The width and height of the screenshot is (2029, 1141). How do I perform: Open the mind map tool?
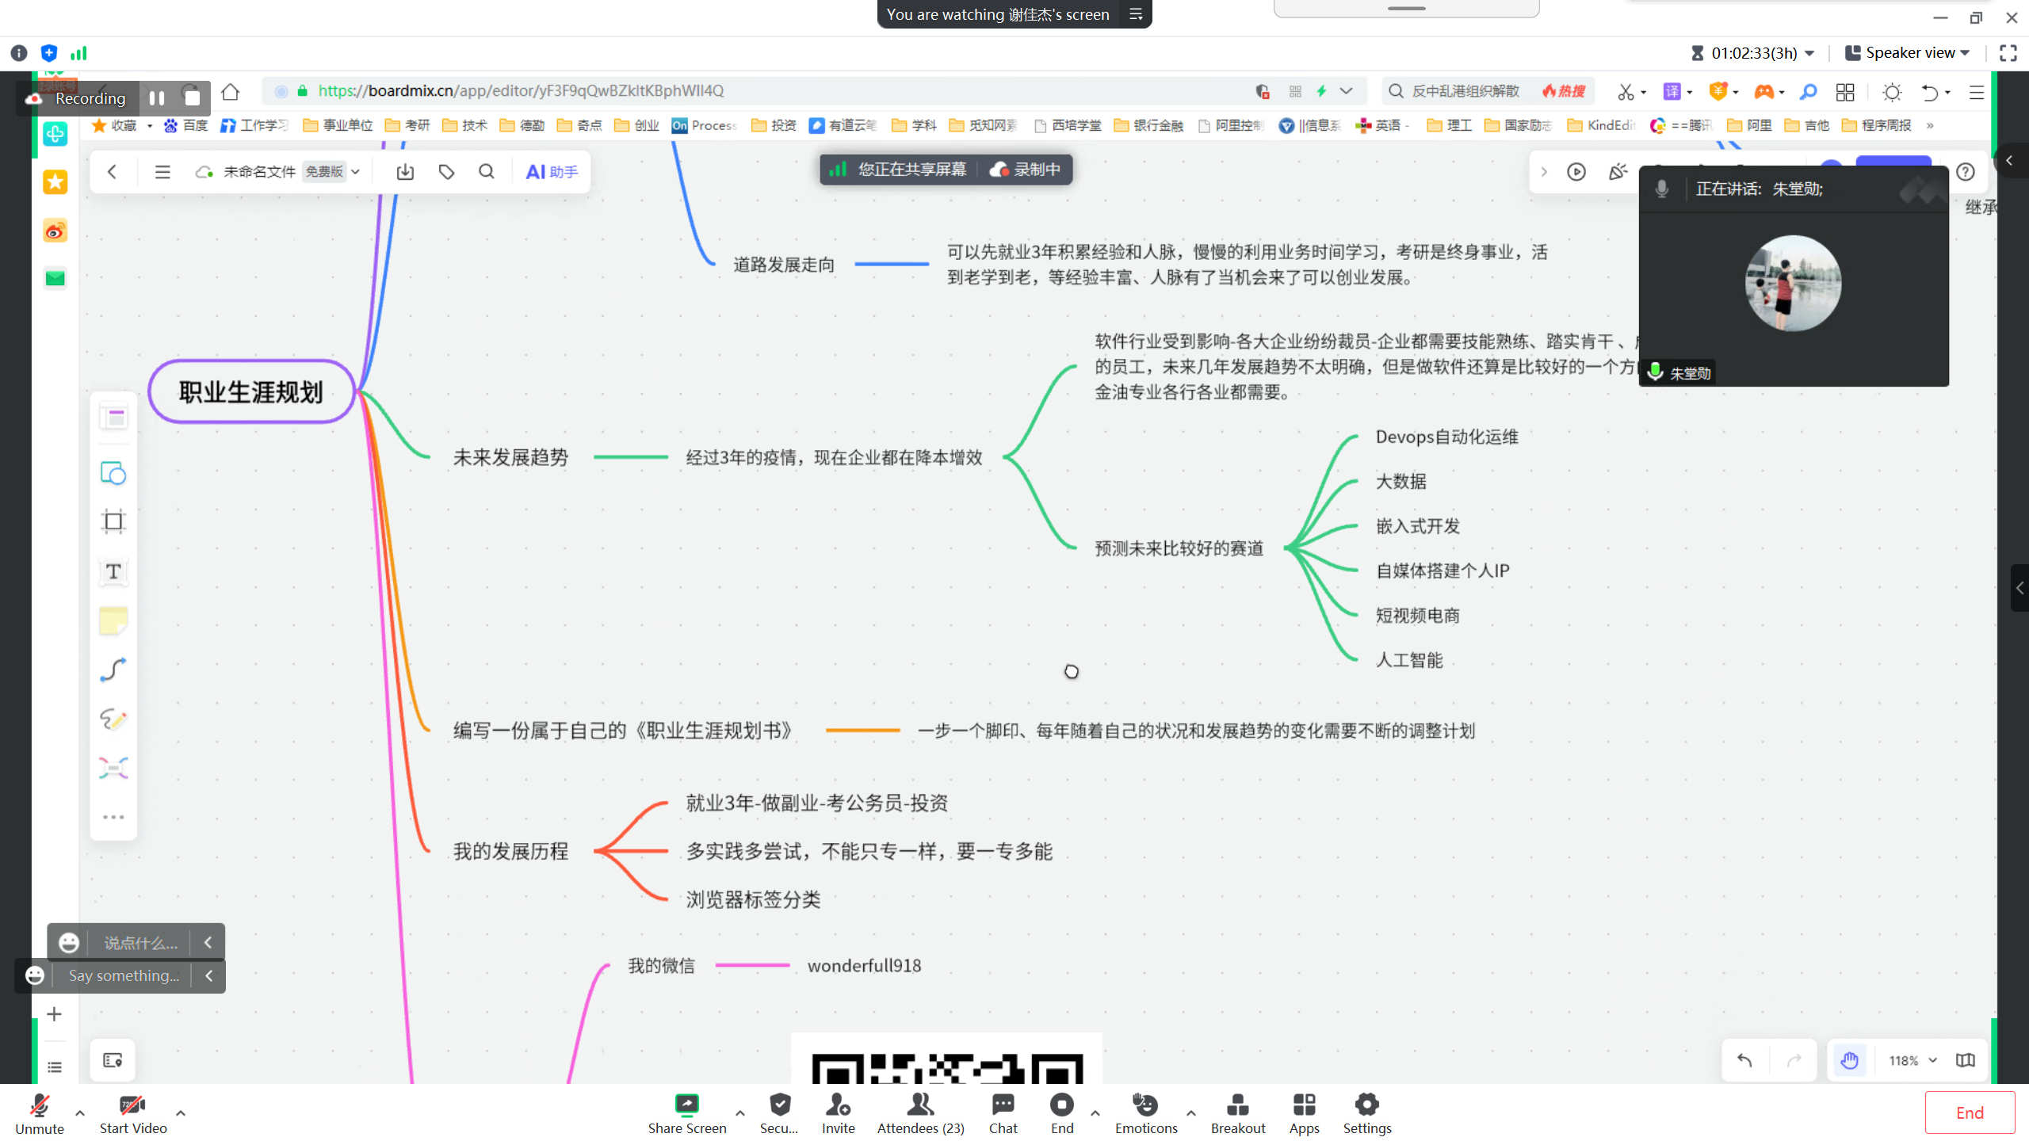pyautogui.click(x=113, y=768)
